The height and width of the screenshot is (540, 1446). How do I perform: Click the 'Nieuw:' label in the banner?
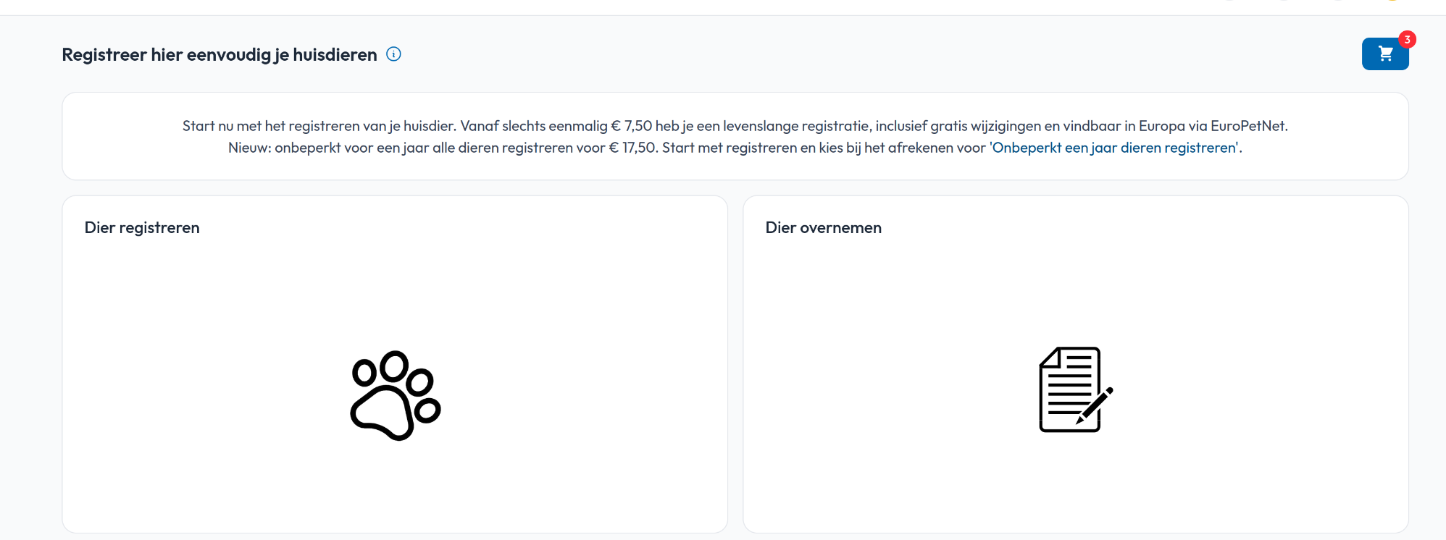click(x=249, y=148)
